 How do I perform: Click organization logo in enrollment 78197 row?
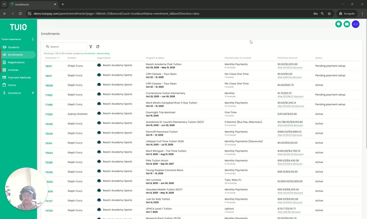click(x=99, y=65)
